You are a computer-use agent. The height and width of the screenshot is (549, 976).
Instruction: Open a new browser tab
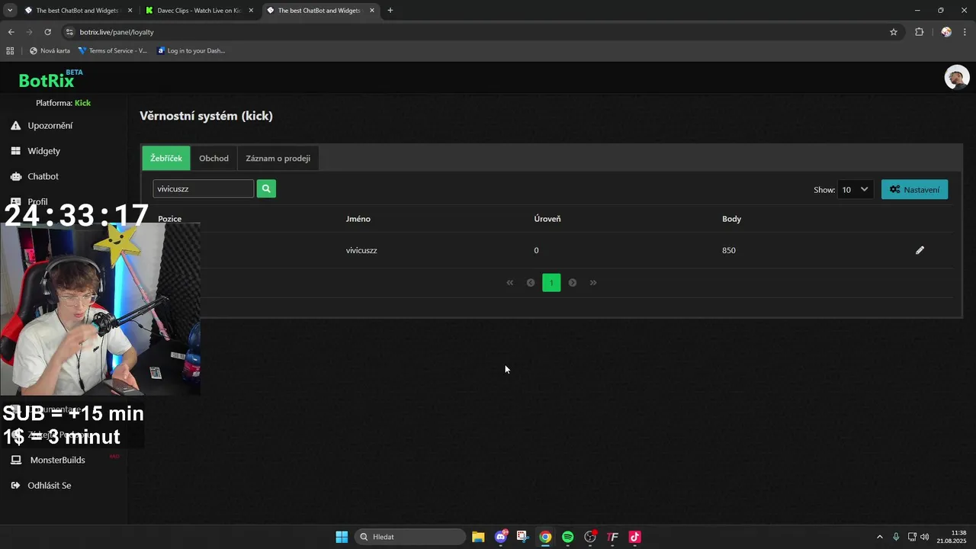(390, 11)
